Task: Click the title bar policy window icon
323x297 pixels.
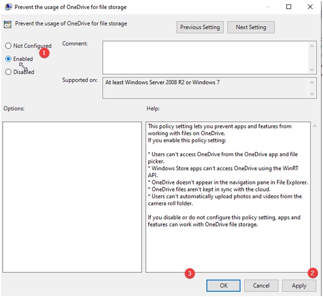Action: (x=9, y=7)
